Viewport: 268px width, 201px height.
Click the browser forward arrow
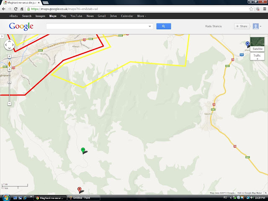(x=10, y=9)
